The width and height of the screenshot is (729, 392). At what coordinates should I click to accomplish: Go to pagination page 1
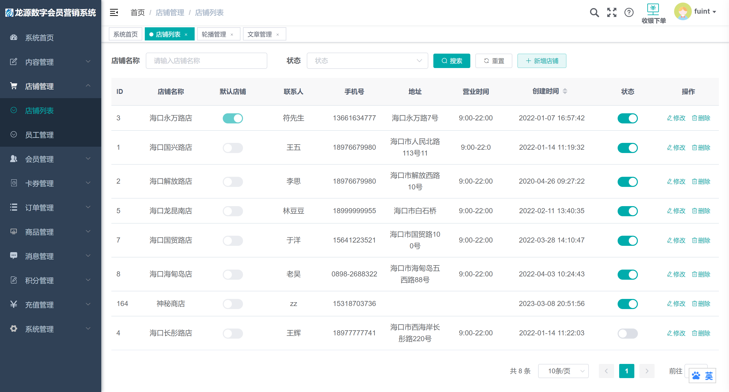coord(626,371)
